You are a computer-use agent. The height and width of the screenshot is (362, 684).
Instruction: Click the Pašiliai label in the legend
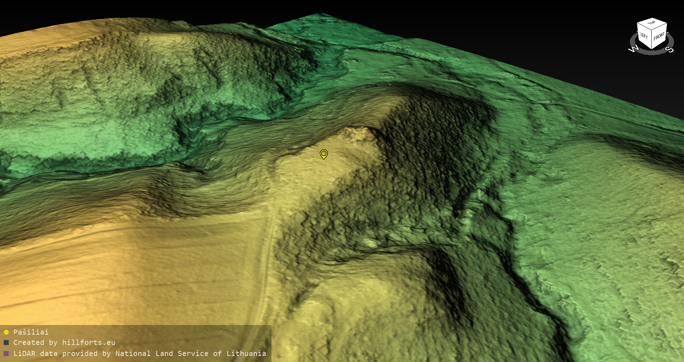31,332
